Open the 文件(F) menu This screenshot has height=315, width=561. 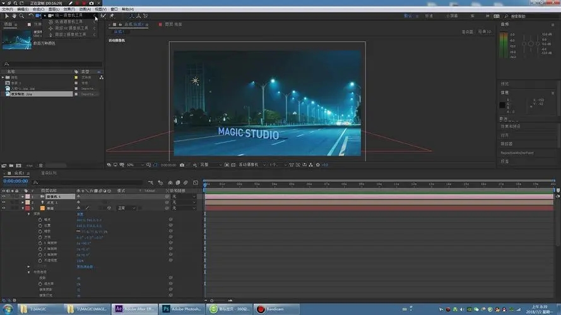point(8,9)
